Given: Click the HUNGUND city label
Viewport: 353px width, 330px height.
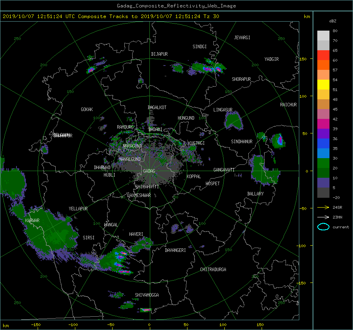Looking at the screenshot, I should point(186,118).
